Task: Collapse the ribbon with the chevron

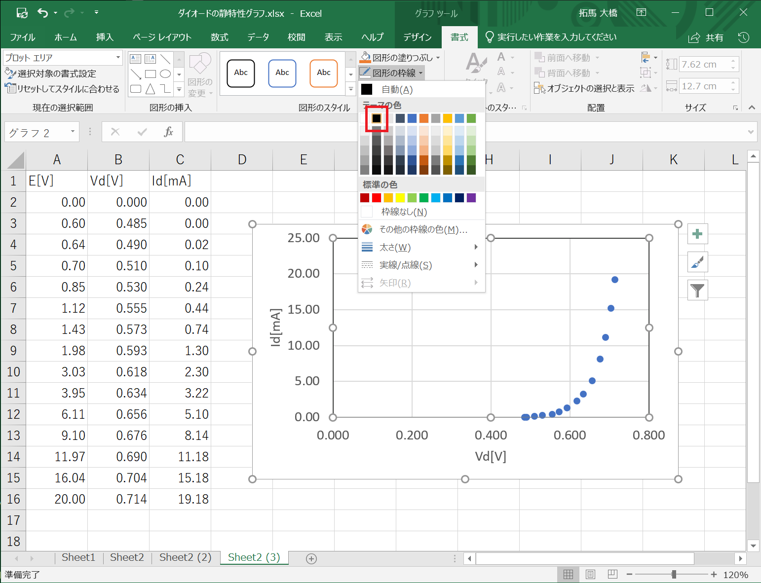Action: 751,108
